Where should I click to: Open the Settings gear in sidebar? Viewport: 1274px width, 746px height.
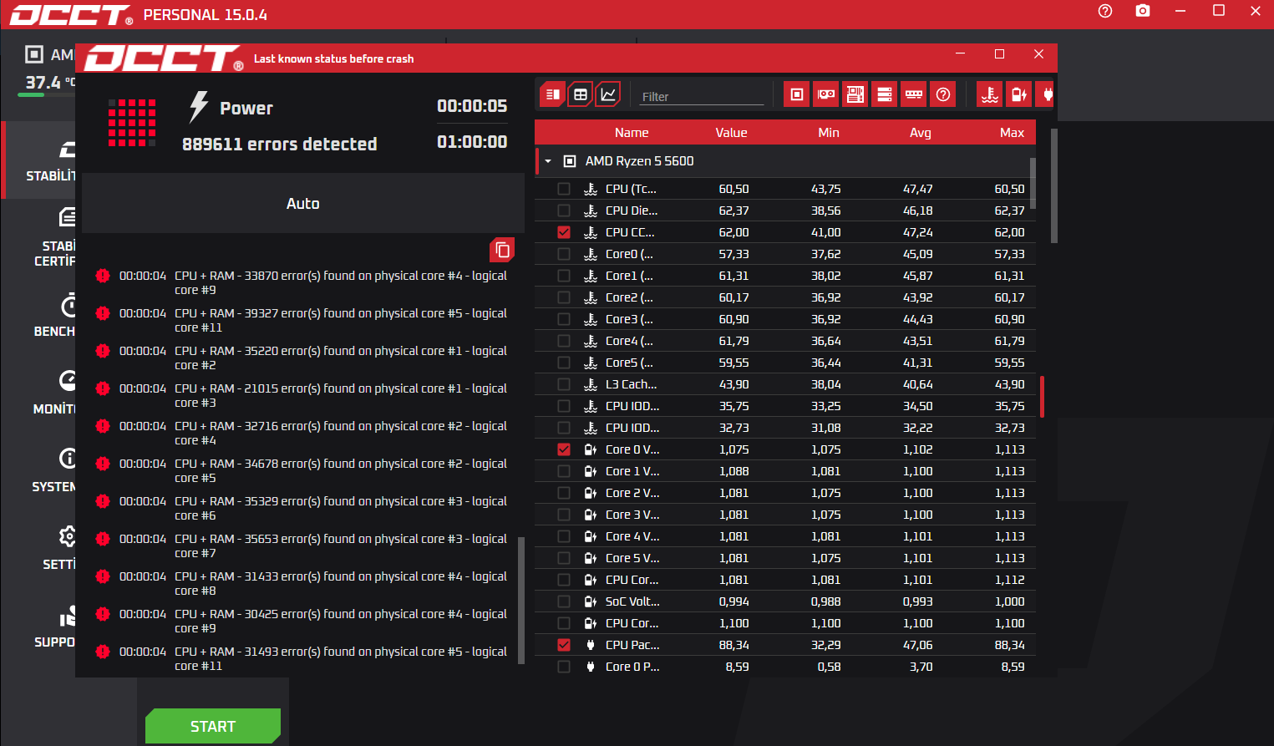pyautogui.click(x=68, y=536)
